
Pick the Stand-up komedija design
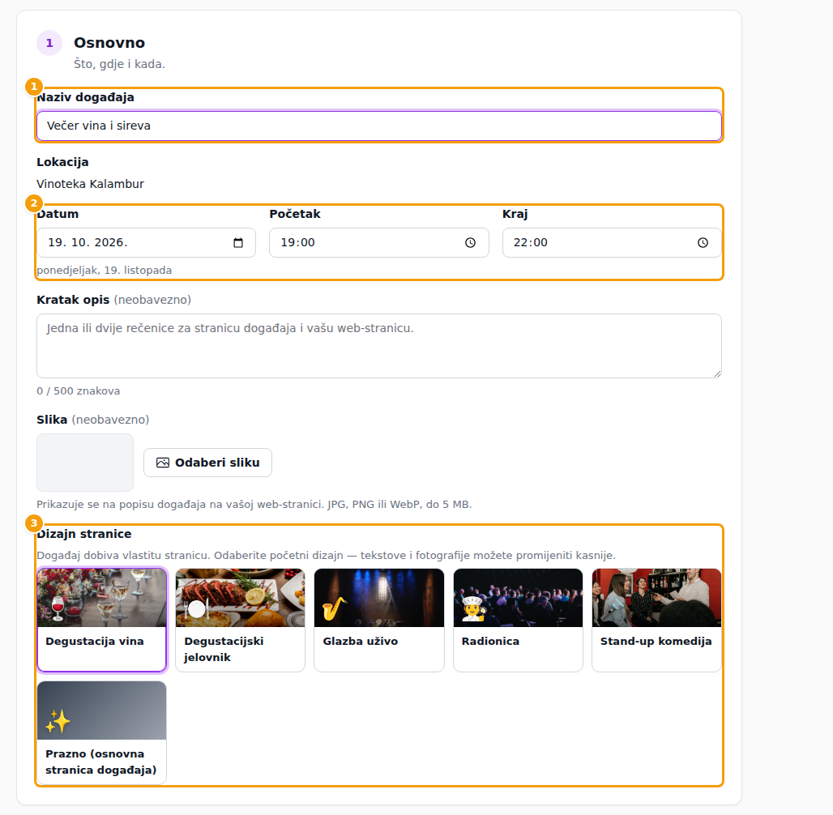click(656, 620)
